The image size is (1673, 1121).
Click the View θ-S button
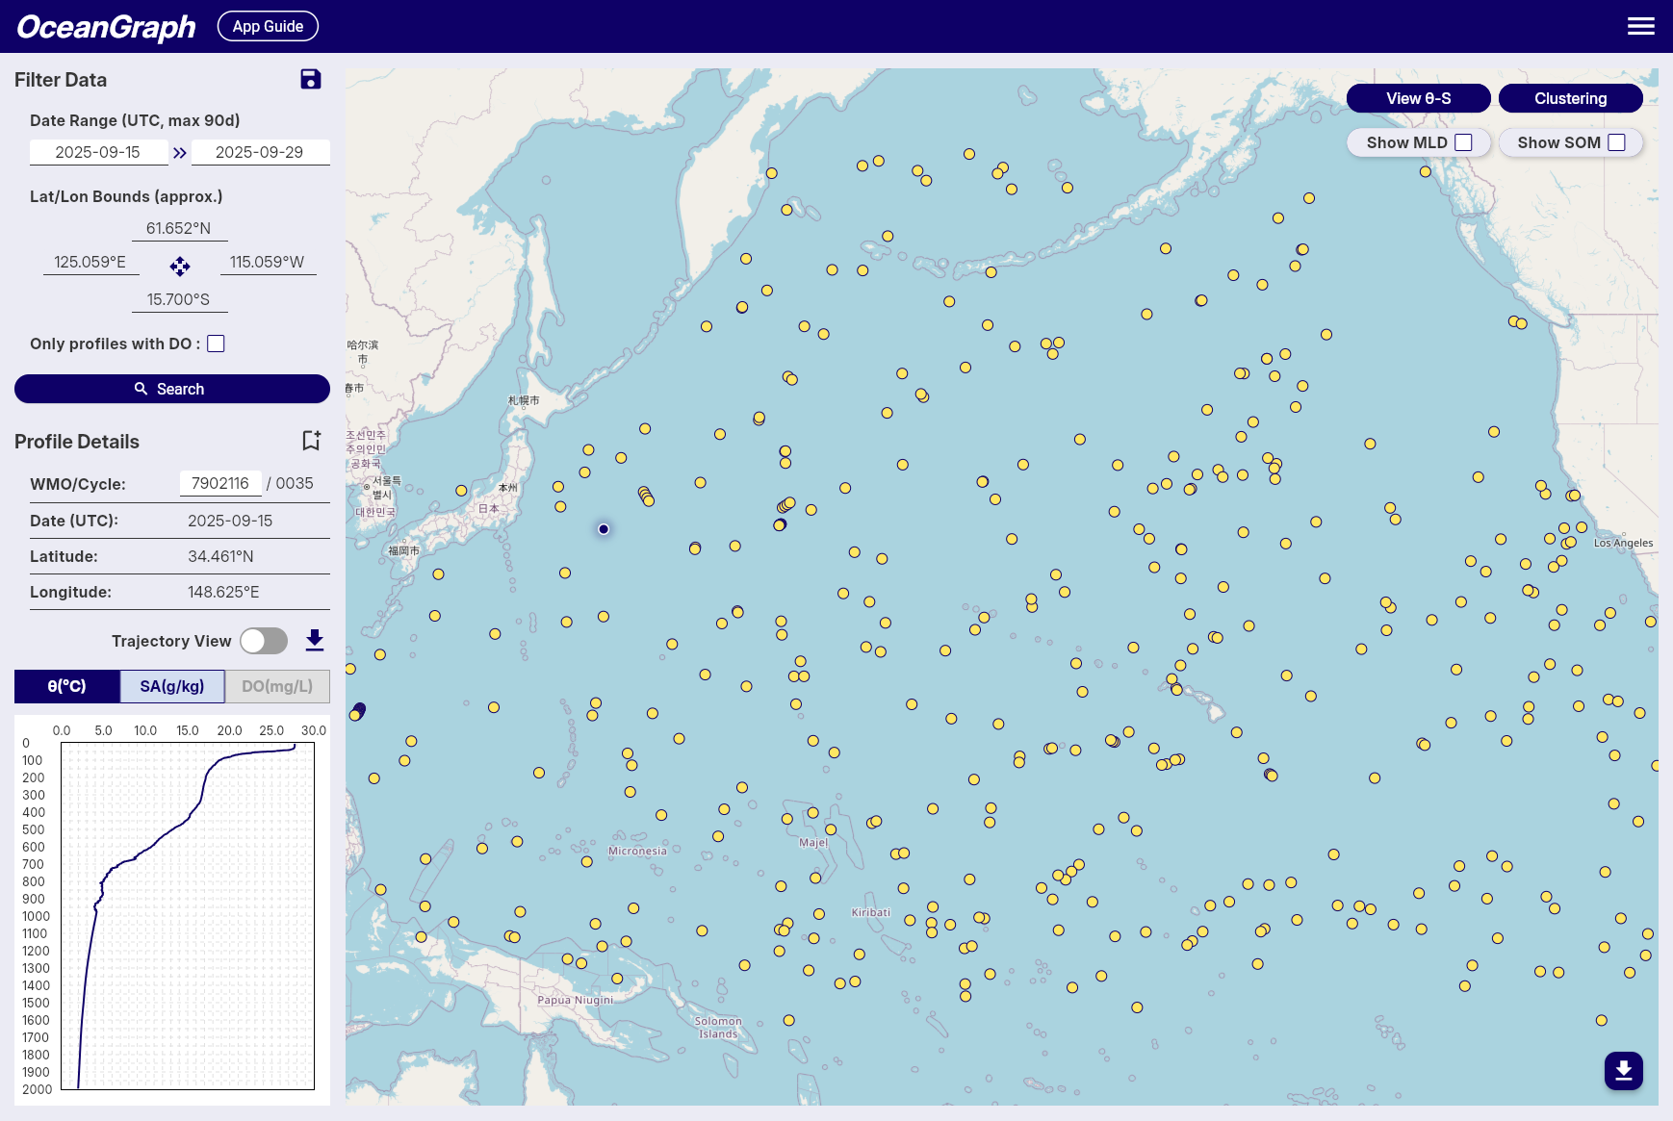pyautogui.click(x=1418, y=98)
